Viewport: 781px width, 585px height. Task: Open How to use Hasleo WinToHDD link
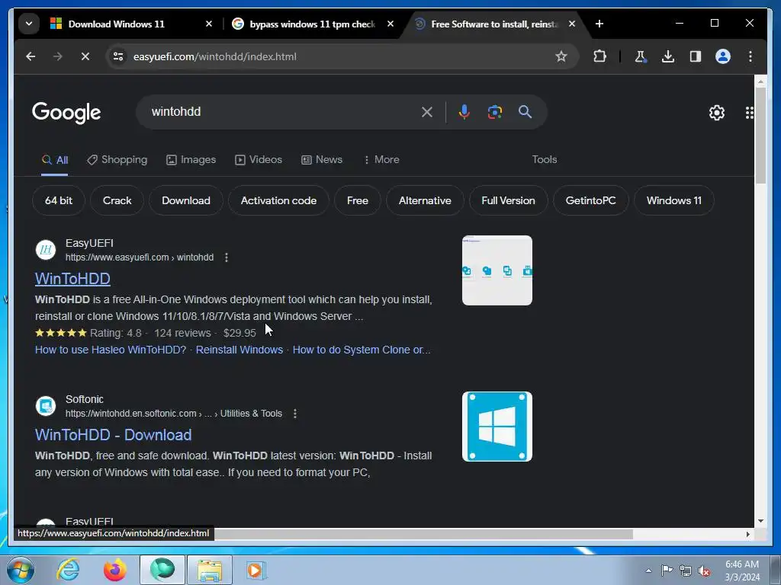pyautogui.click(x=110, y=350)
